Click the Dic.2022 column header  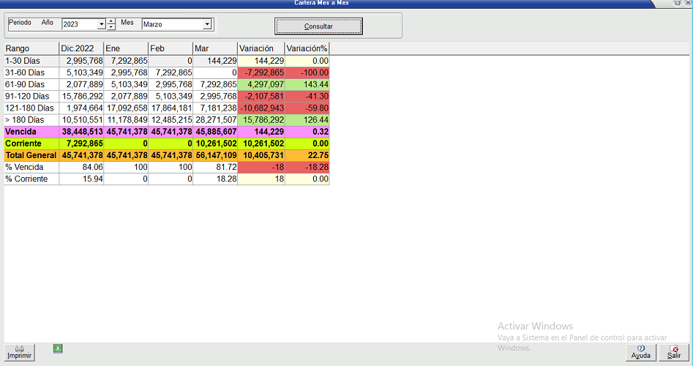coord(81,48)
